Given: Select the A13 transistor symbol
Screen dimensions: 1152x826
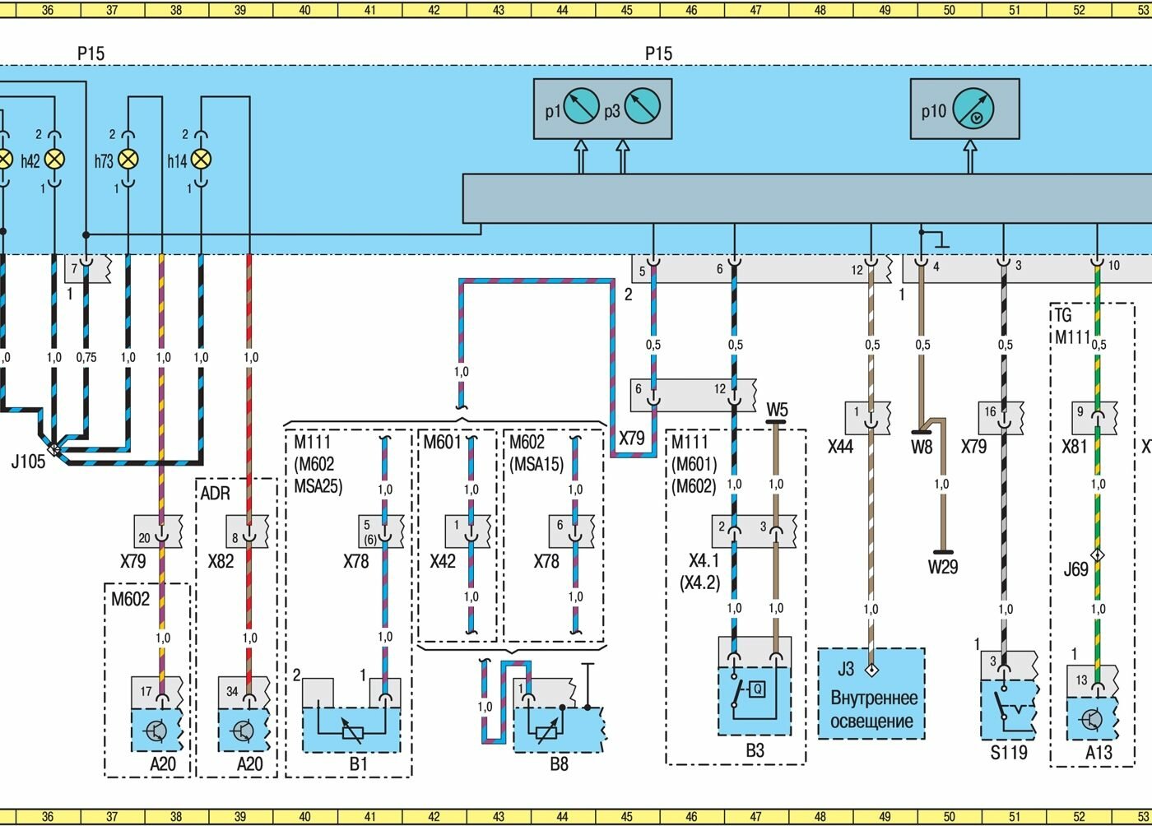Looking at the screenshot, I should click(x=1091, y=720).
